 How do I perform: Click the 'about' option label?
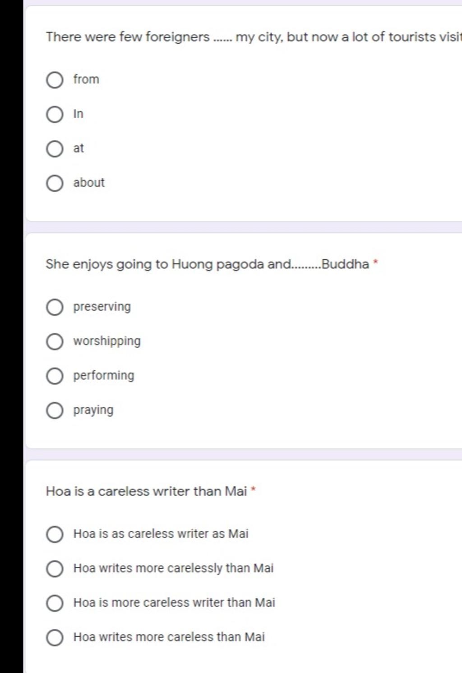[89, 183]
